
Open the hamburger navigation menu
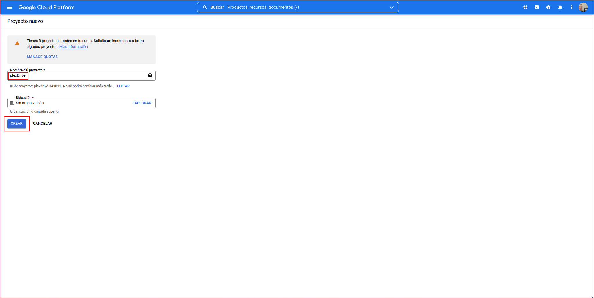pos(10,7)
